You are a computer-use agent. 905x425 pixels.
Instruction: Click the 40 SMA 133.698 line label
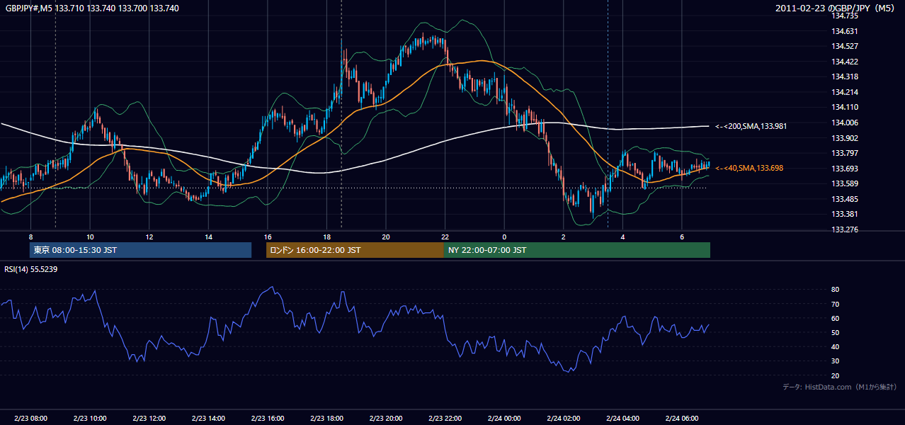(x=749, y=168)
